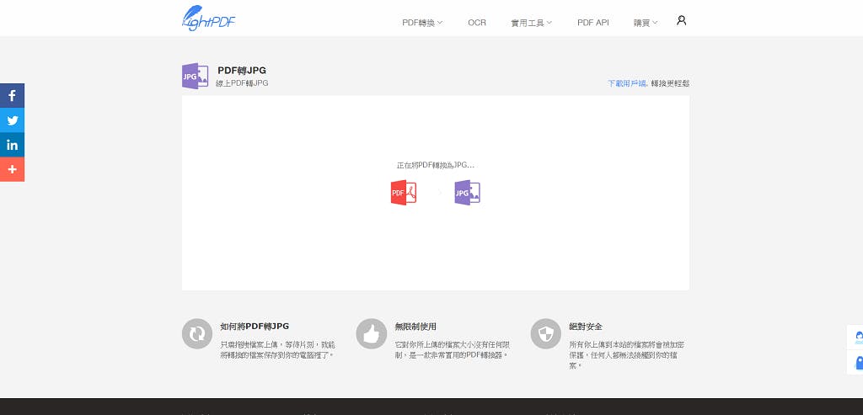This screenshot has width=863, height=415.
Task: Click the thumbs-up icon
Action: tap(371, 334)
